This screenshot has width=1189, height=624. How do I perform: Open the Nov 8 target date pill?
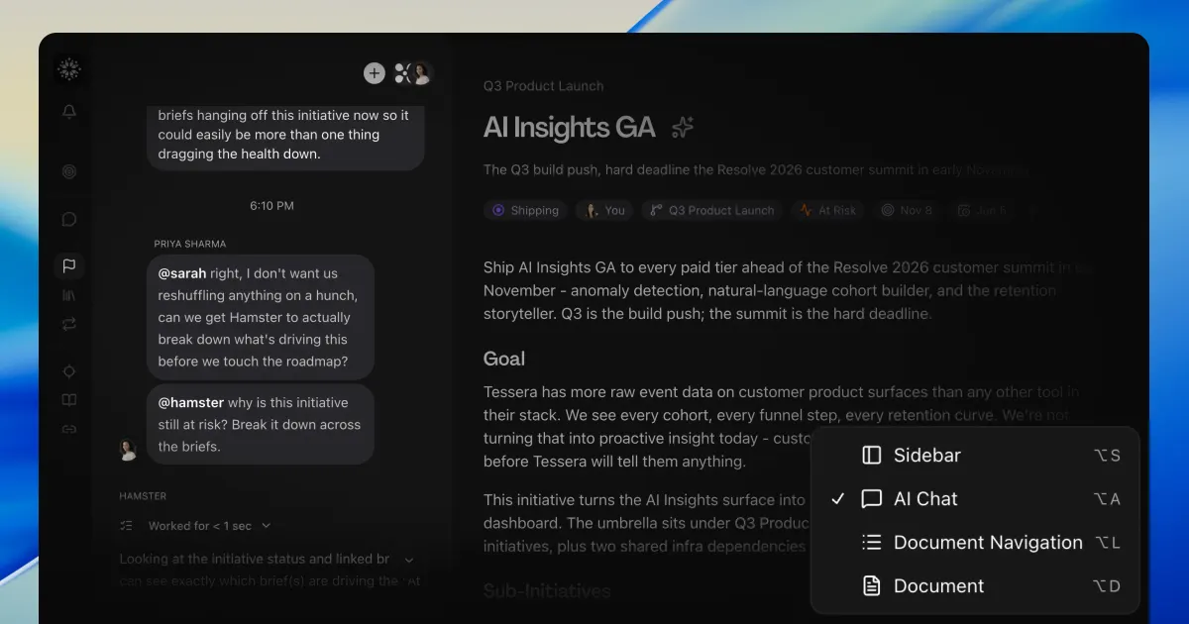(x=907, y=210)
